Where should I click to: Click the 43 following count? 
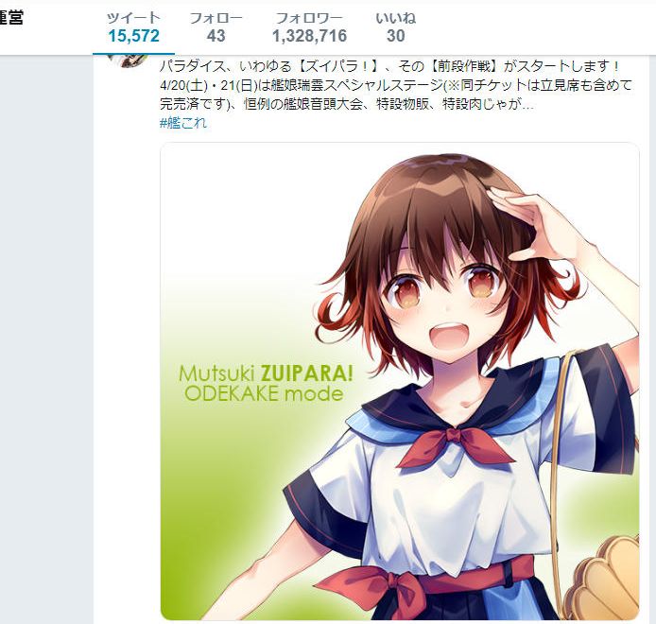216,36
